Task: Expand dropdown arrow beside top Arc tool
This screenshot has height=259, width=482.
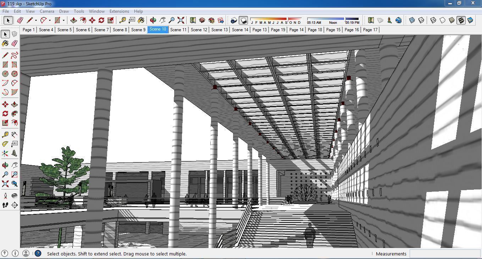Action: coord(50,20)
